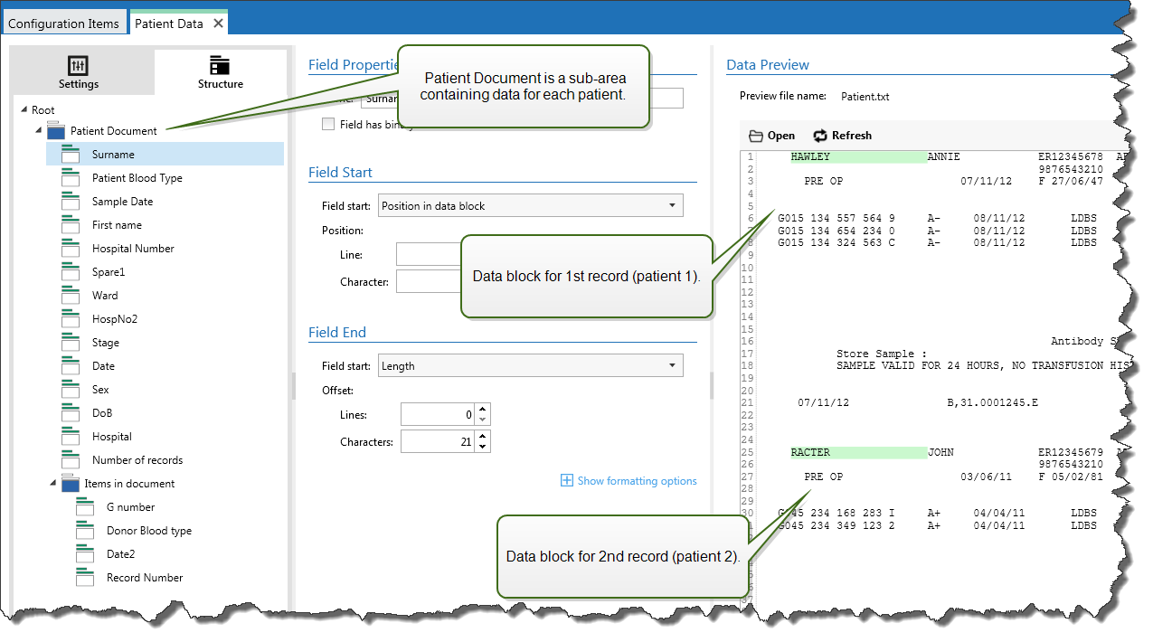The width and height of the screenshot is (1153, 642).
Task: Click the Items in document folder icon
Action: 71,484
